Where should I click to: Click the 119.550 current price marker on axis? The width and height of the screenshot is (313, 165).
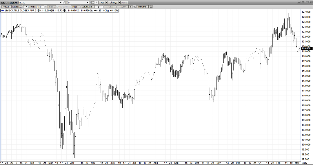pyautogui.click(x=306, y=48)
